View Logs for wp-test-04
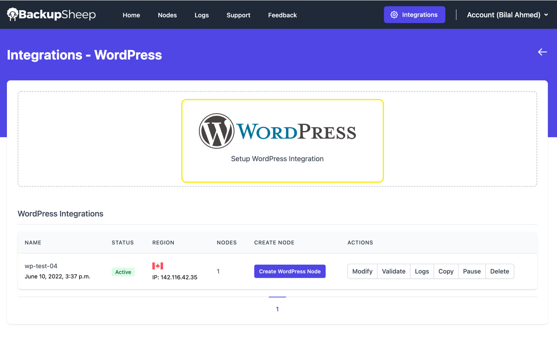 (x=422, y=271)
